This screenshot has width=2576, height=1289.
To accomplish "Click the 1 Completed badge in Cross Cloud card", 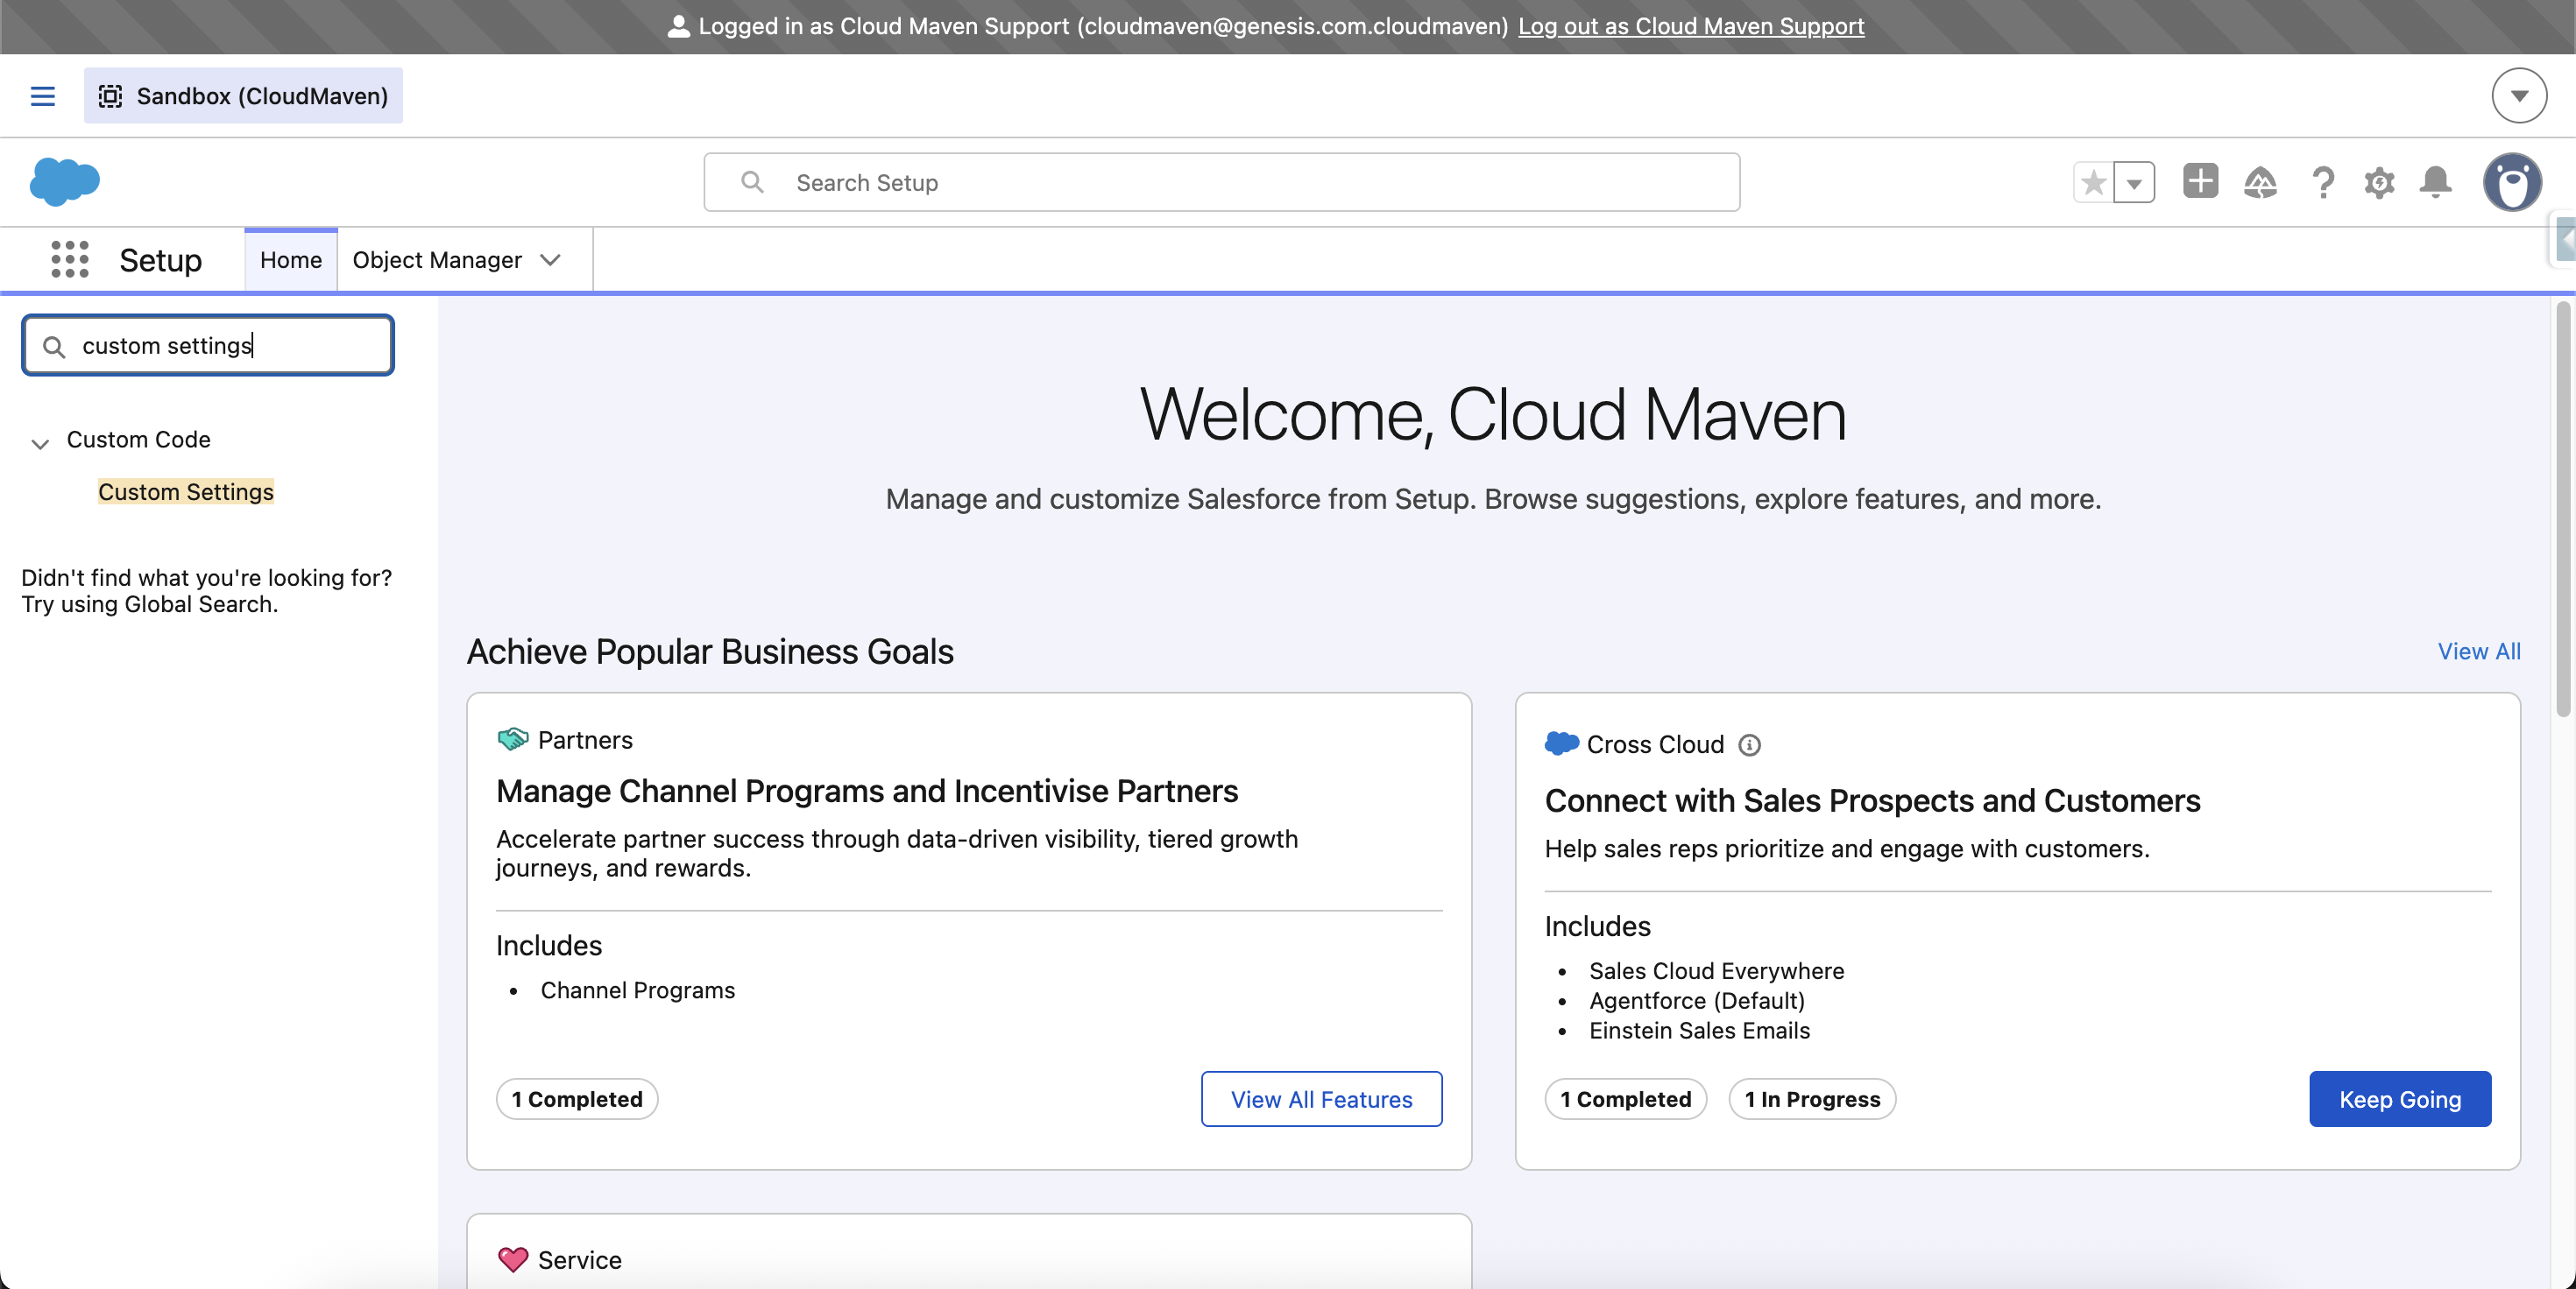I will (x=1626, y=1099).
